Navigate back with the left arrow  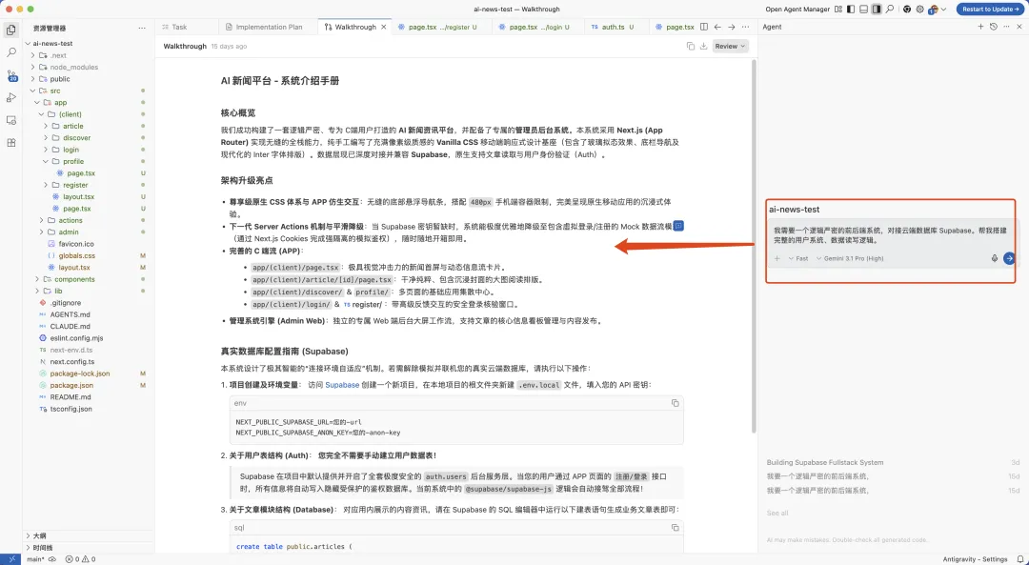point(717,27)
